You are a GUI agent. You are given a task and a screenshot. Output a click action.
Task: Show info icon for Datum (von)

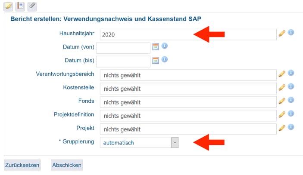point(164,46)
